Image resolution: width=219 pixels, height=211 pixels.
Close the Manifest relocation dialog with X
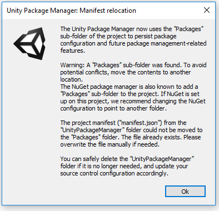point(207,10)
